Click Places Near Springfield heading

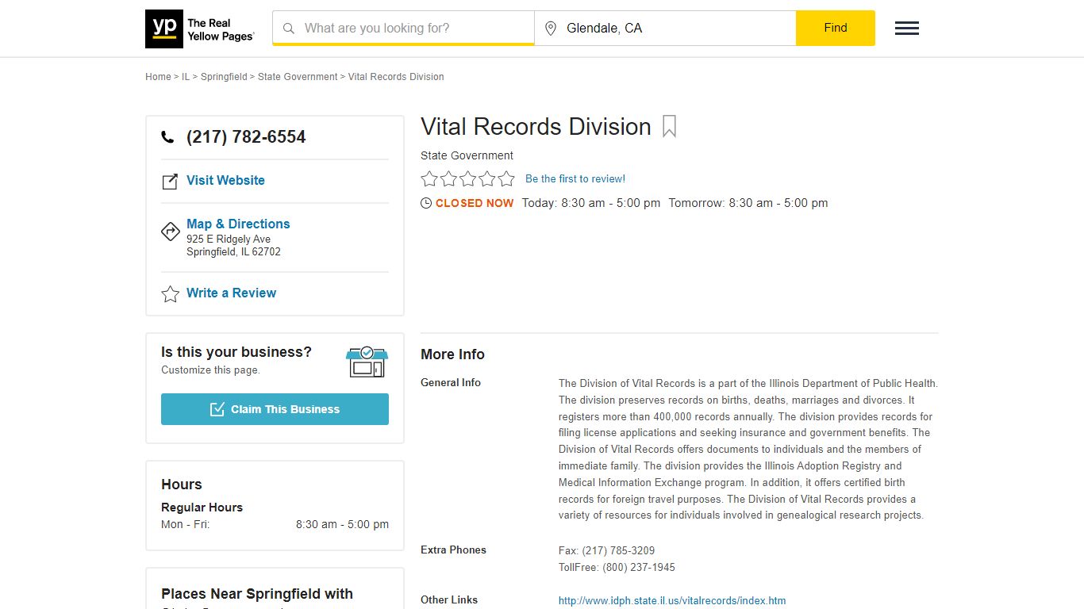click(257, 594)
